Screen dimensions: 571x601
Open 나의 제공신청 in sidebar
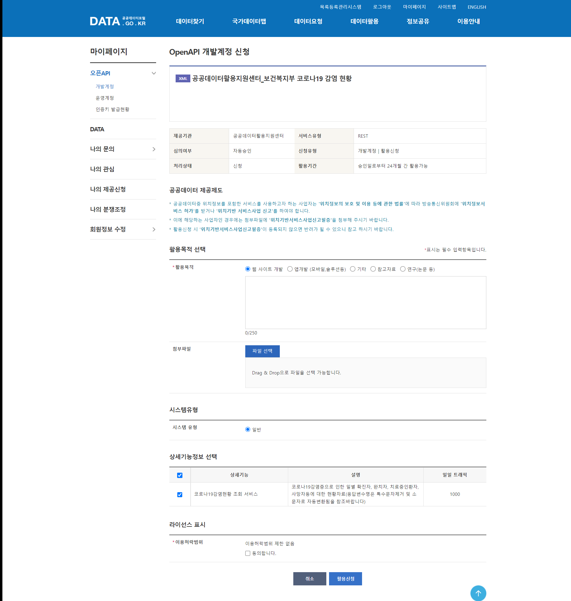(x=108, y=189)
